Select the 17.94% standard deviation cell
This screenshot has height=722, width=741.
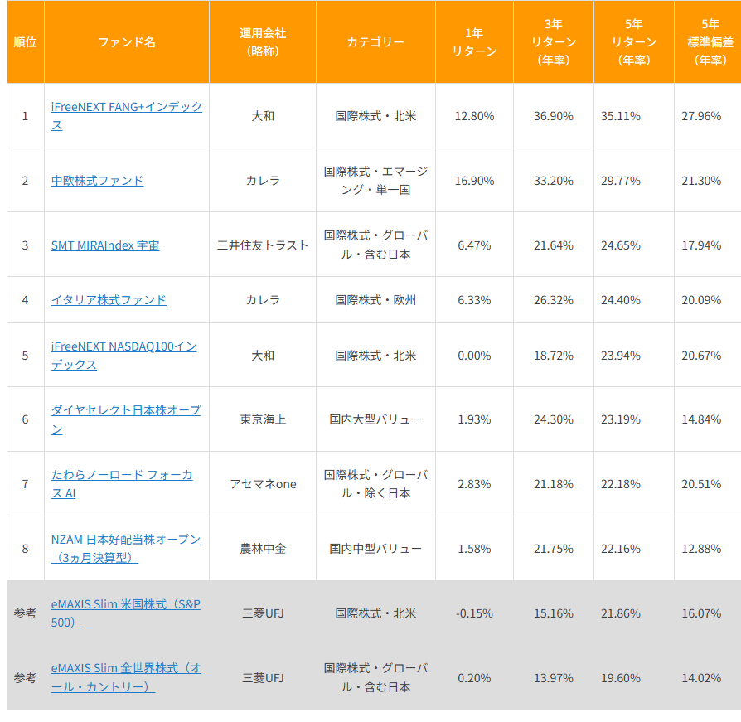tap(708, 245)
